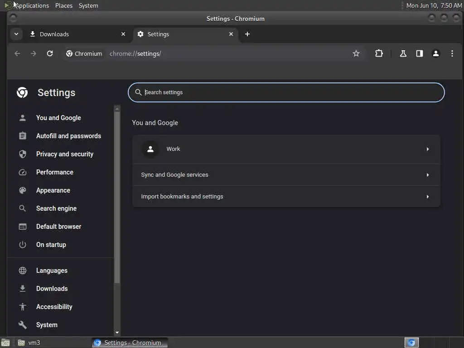
Task: Click the clock in the top panel
Action: (434, 5)
